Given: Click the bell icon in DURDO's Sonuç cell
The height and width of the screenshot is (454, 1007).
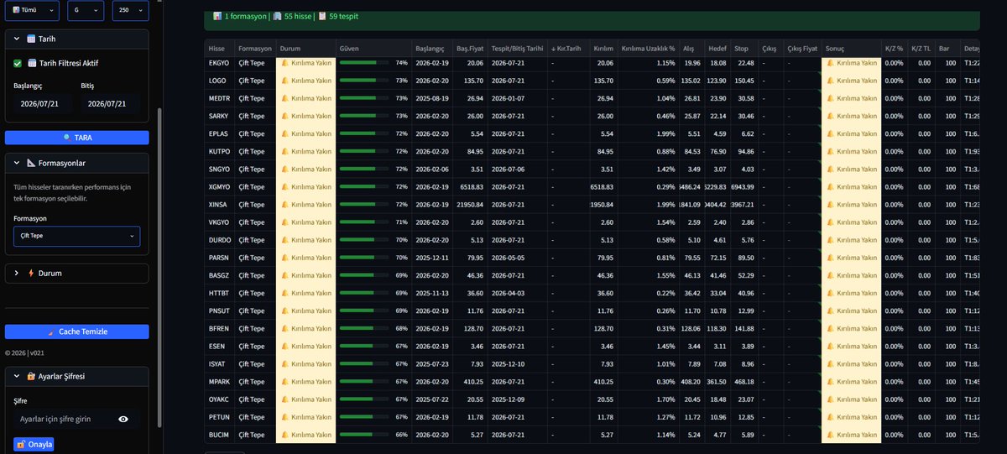Looking at the screenshot, I should [x=829, y=240].
